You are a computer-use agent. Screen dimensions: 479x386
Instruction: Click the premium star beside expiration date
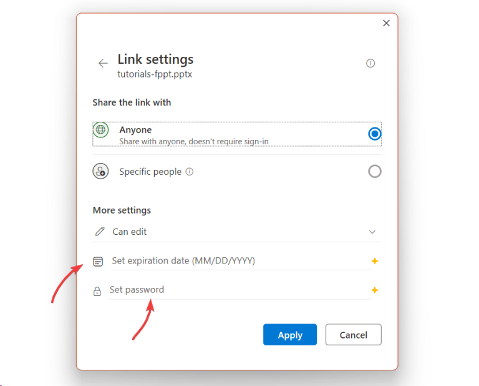point(375,261)
